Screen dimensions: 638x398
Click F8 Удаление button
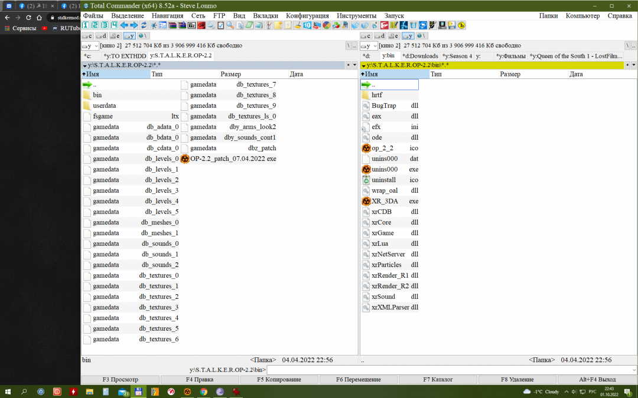coord(517,379)
